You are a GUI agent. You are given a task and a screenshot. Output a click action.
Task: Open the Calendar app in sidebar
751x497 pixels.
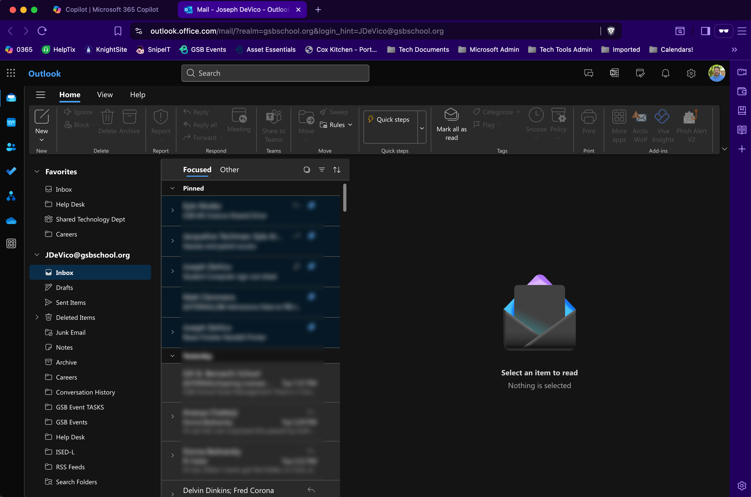pos(11,122)
